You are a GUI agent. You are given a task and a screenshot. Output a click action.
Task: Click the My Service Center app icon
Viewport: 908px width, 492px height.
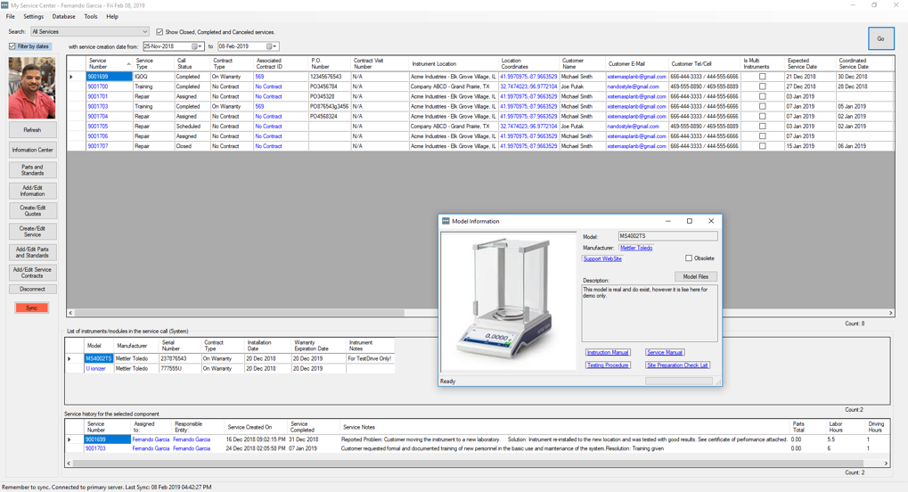(4, 5)
